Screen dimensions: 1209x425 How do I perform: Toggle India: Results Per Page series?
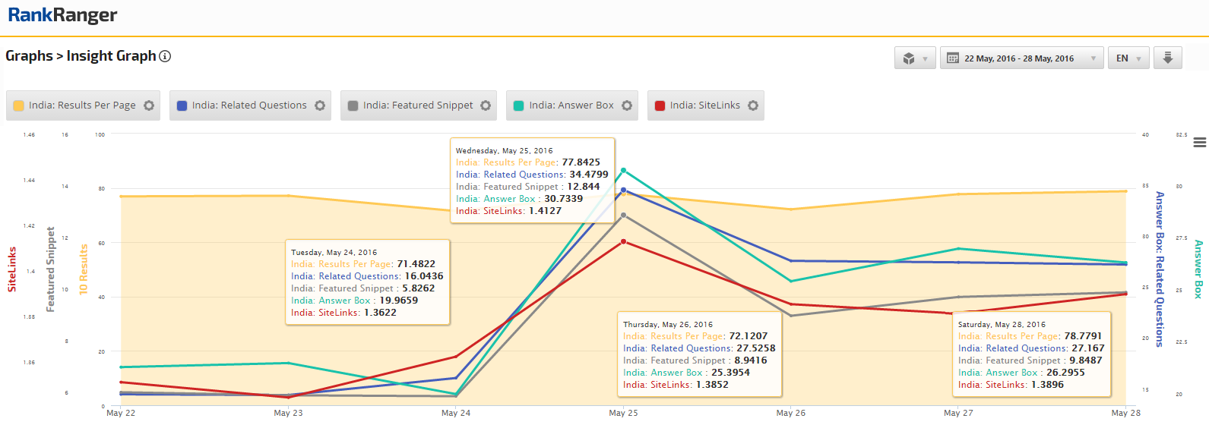pos(82,105)
